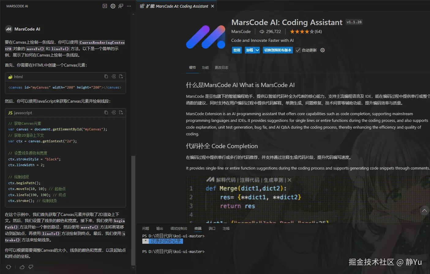This screenshot has width=430, height=274.
Task: Switch to the 问题 panel tab
Action: (x=146, y=228)
